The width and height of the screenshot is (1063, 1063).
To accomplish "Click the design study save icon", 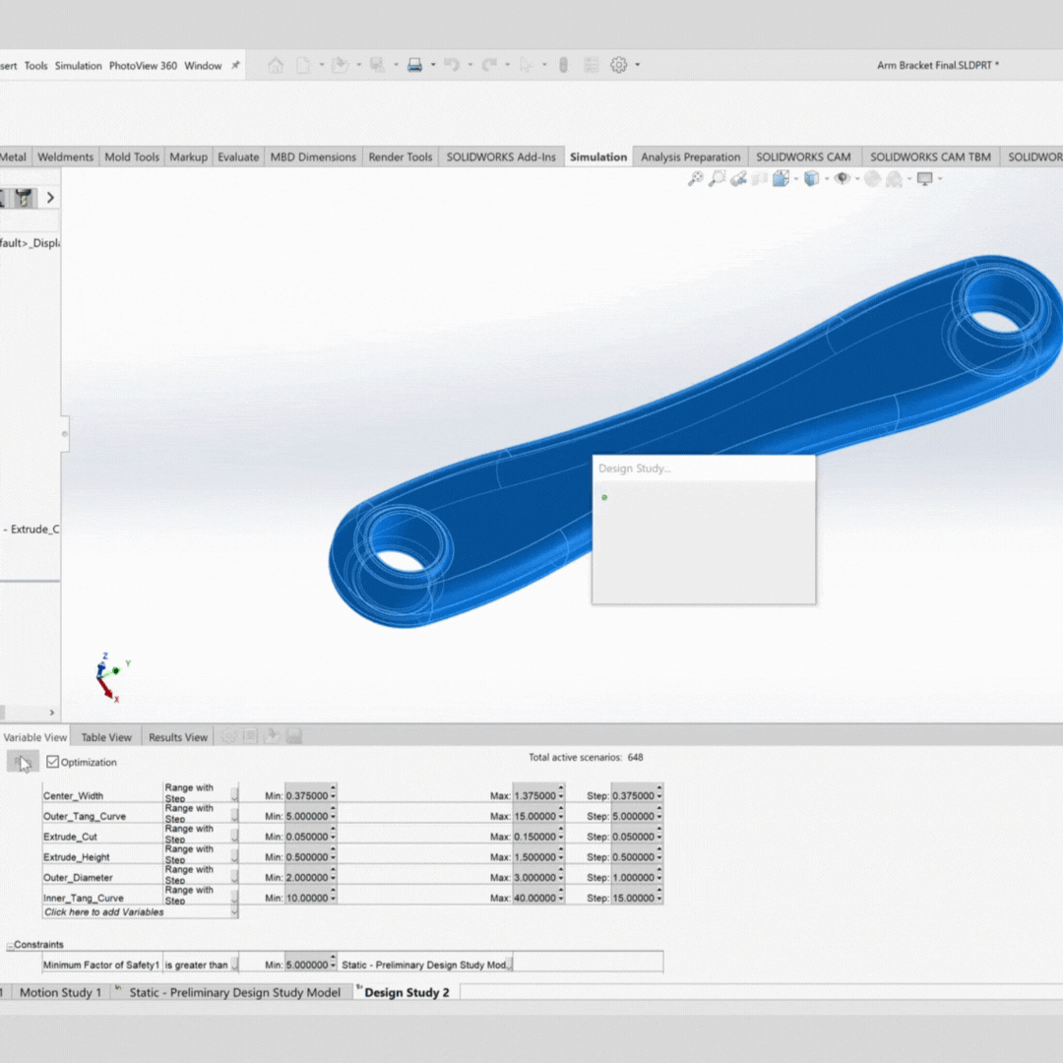I will [293, 736].
